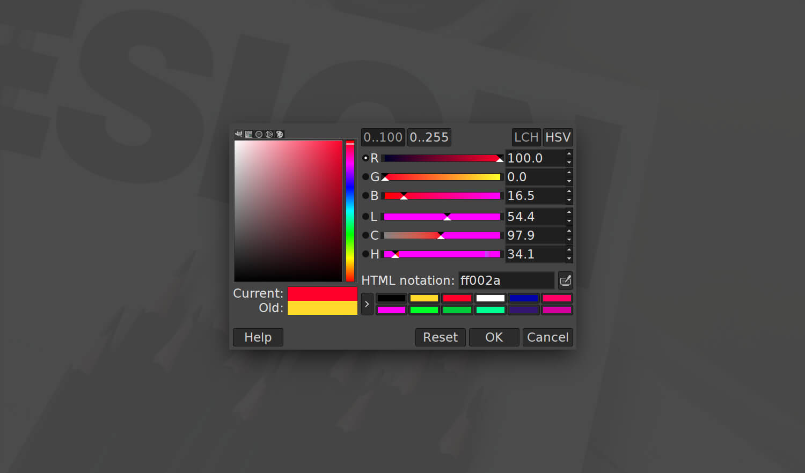This screenshot has height=473, width=805.
Task: Click inside the saturation-value color square
Action: 288,211
